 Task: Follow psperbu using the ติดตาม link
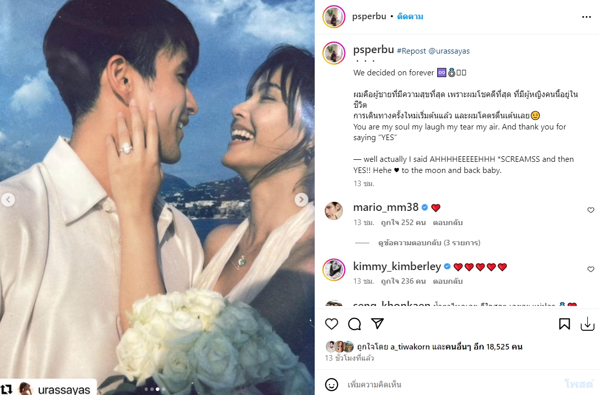click(x=410, y=16)
